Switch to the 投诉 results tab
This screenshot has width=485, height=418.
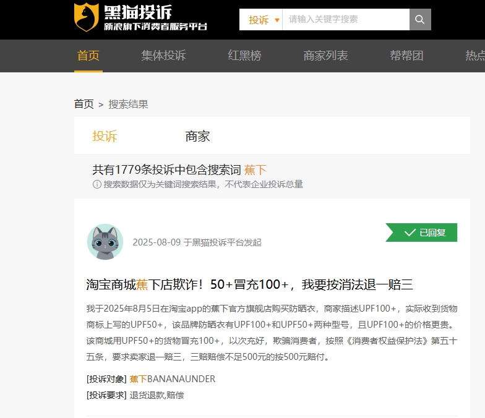coord(105,136)
